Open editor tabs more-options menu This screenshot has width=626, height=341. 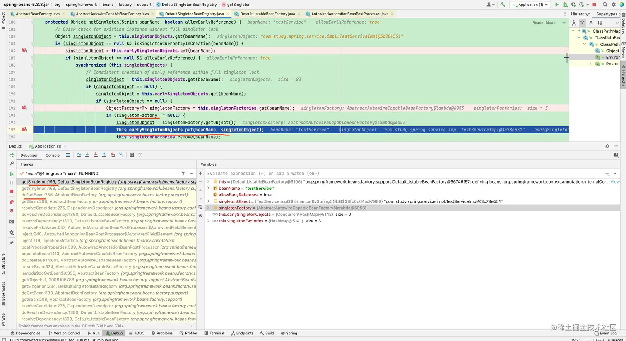click(565, 14)
